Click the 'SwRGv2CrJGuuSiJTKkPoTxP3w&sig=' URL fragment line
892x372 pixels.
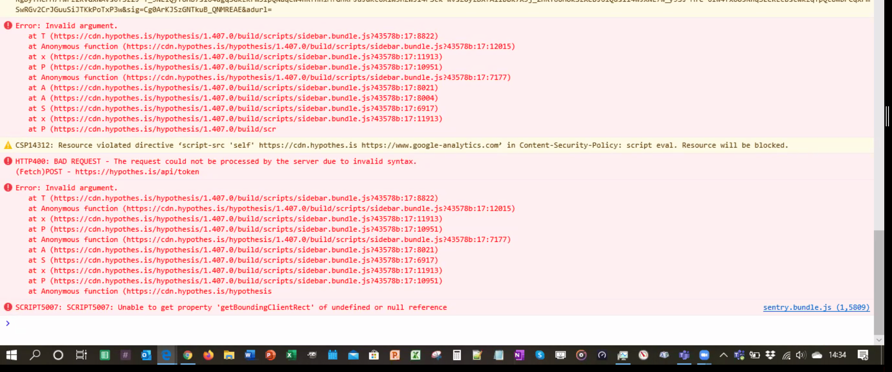pyautogui.click(x=144, y=10)
